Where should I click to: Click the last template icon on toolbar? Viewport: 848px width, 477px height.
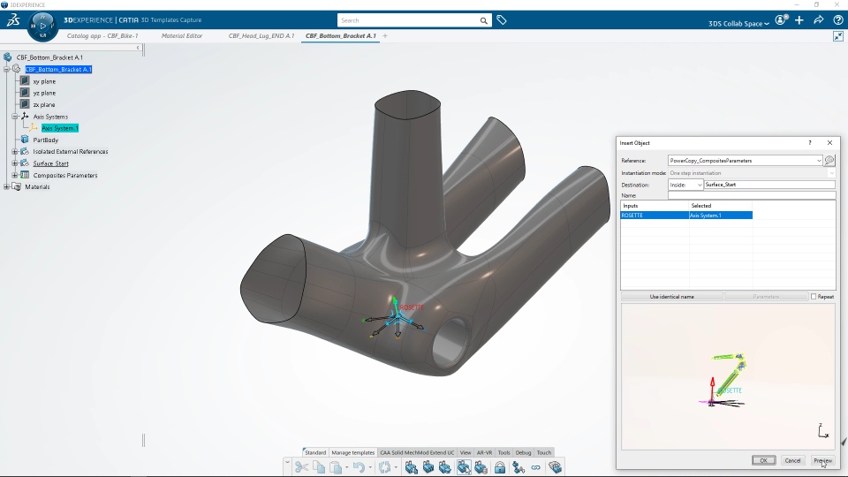[x=555, y=467]
